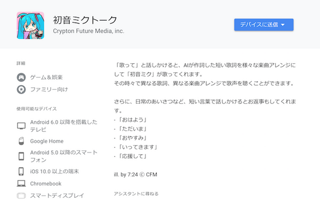This screenshot has width=320, height=201.
Task: Click the 「おやすみ」 phrase in description
Action: [x=133, y=138]
